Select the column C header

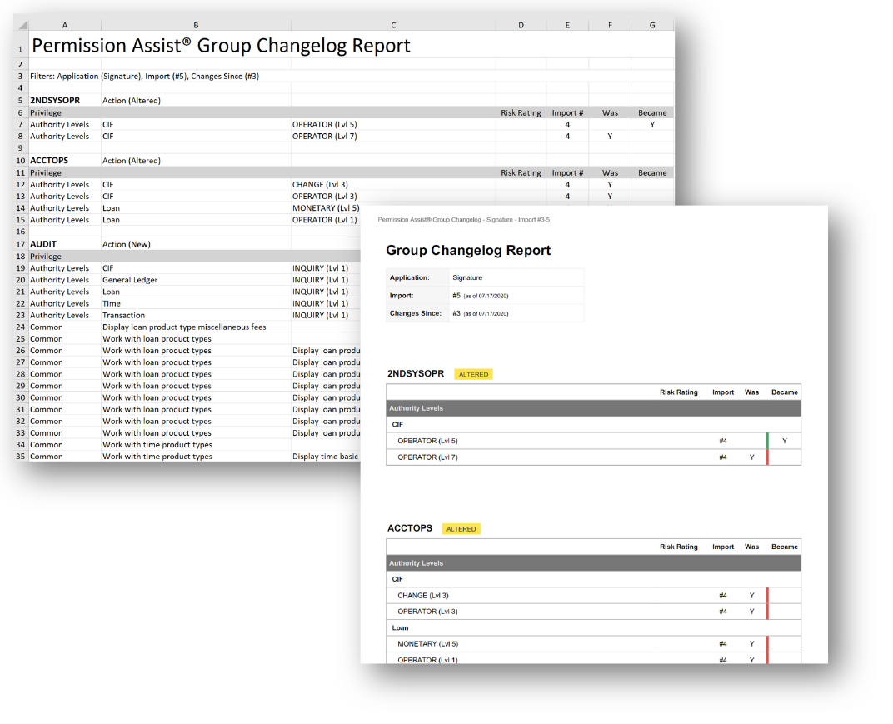(x=393, y=25)
